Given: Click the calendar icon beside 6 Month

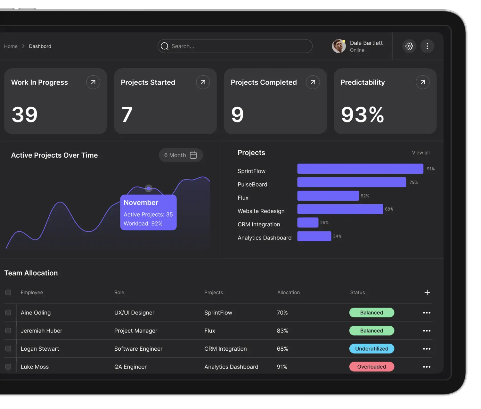Looking at the screenshot, I should (193, 155).
